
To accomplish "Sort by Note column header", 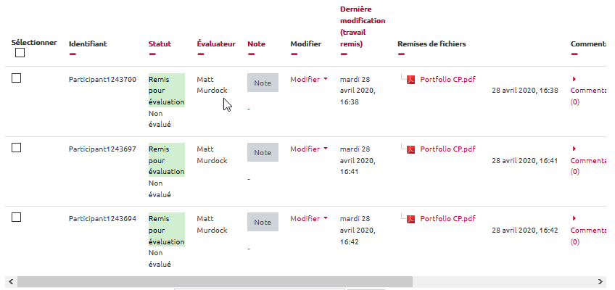I will 256,43.
